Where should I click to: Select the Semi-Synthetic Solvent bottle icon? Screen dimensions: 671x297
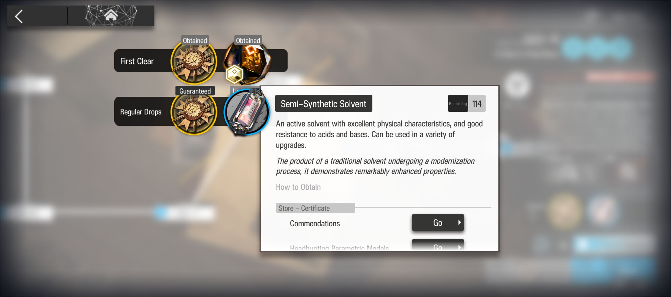[x=247, y=112]
